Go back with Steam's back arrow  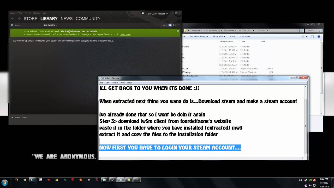[x=12, y=19]
